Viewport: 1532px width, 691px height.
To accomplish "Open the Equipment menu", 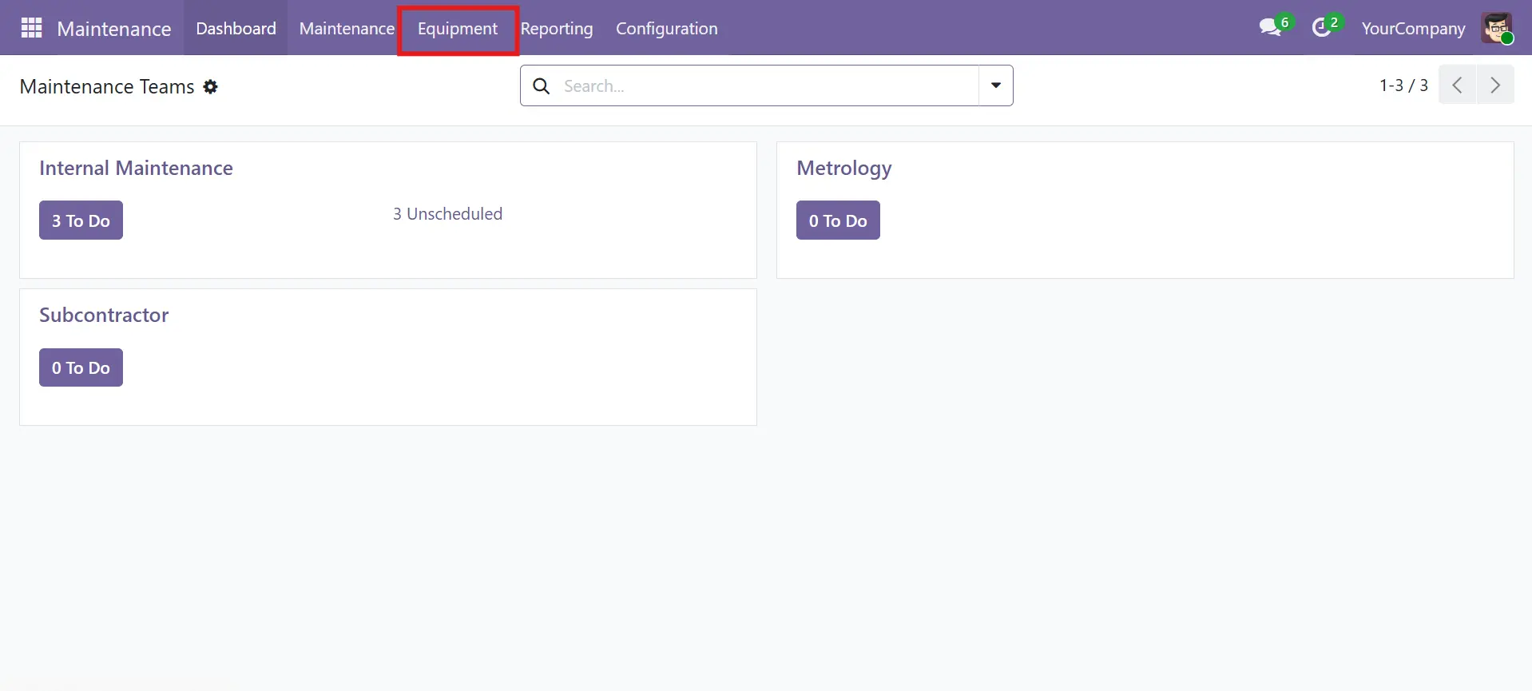I will 458,29.
